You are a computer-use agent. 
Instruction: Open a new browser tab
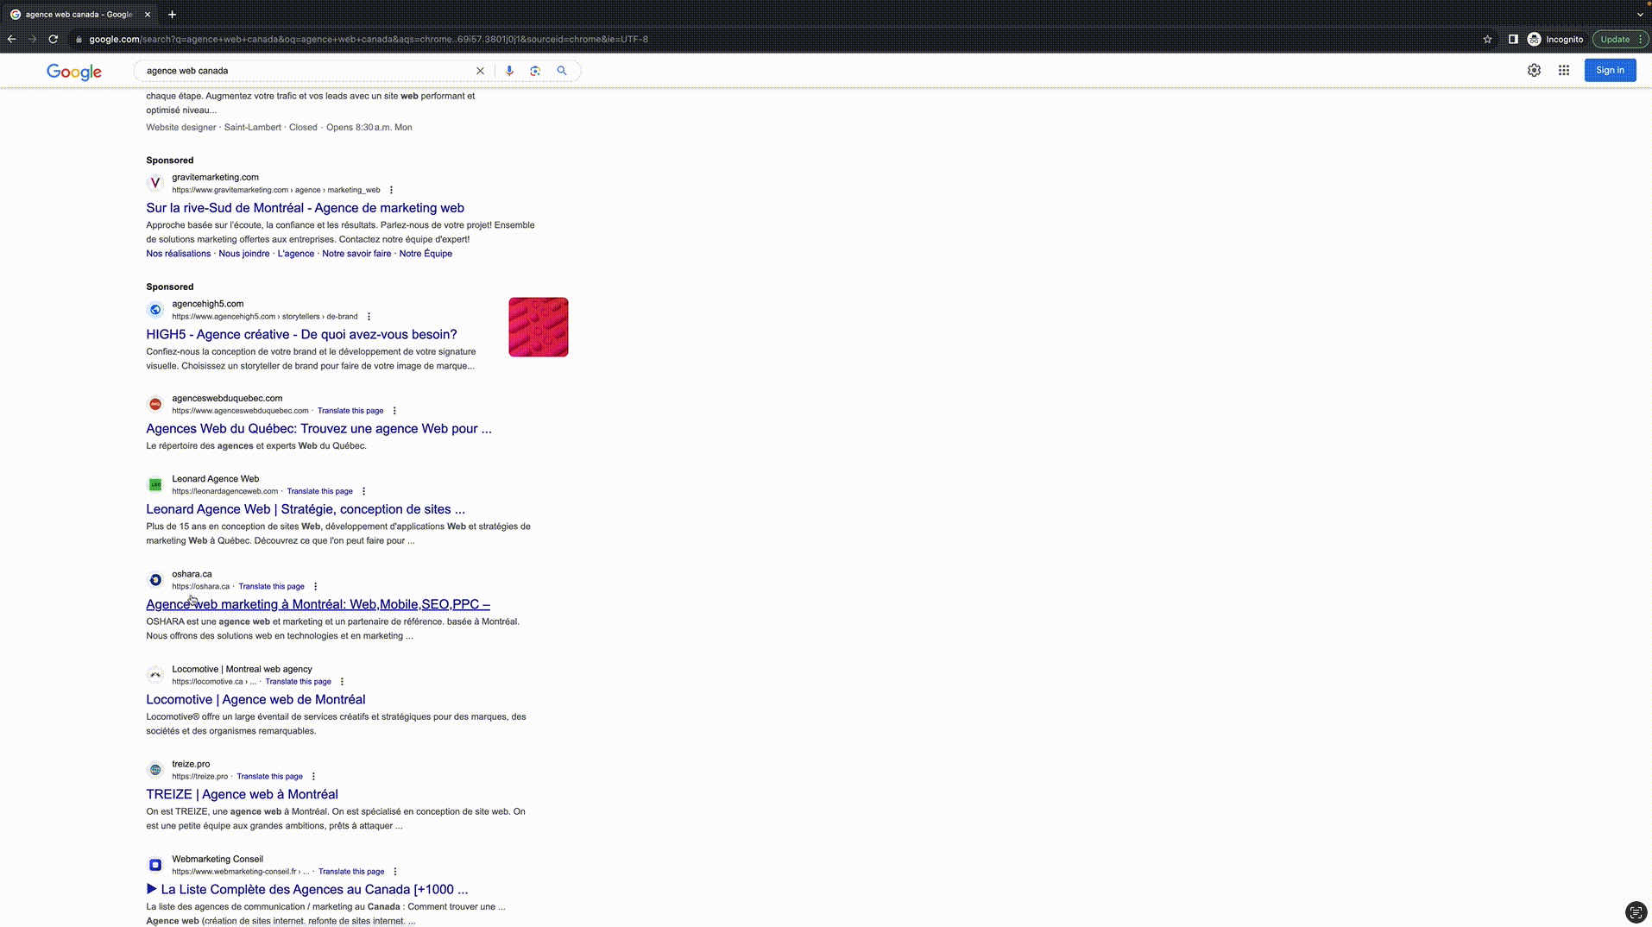pyautogui.click(x=172, y=14)
